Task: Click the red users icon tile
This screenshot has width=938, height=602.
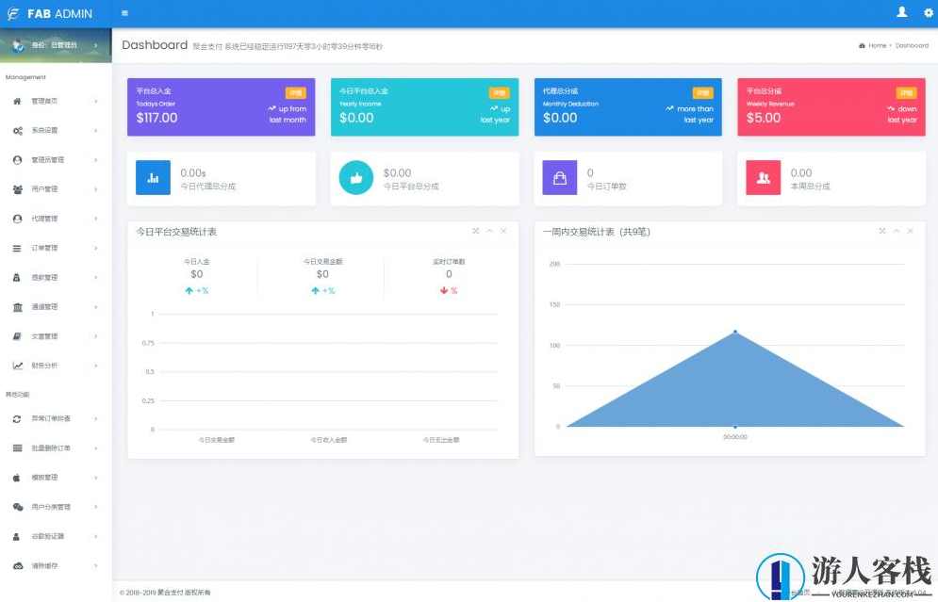Action: pos(764,177)
